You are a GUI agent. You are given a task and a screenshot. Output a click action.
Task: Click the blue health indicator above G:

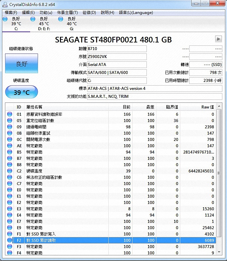click(x=61, y=19)
